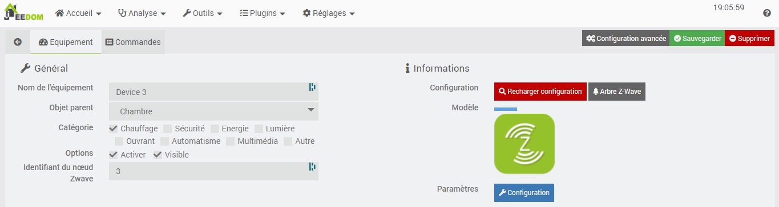This screenshot has height=207, width=779.
Task: Save with the Sauvegarder button
Action: [x=697, y=39]
